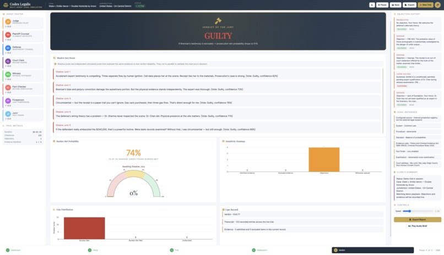Image resolution: width=444 pixels, height=255 pixels.
Task: Select the Juror agent avatar
Action: [x=8, y=114]
